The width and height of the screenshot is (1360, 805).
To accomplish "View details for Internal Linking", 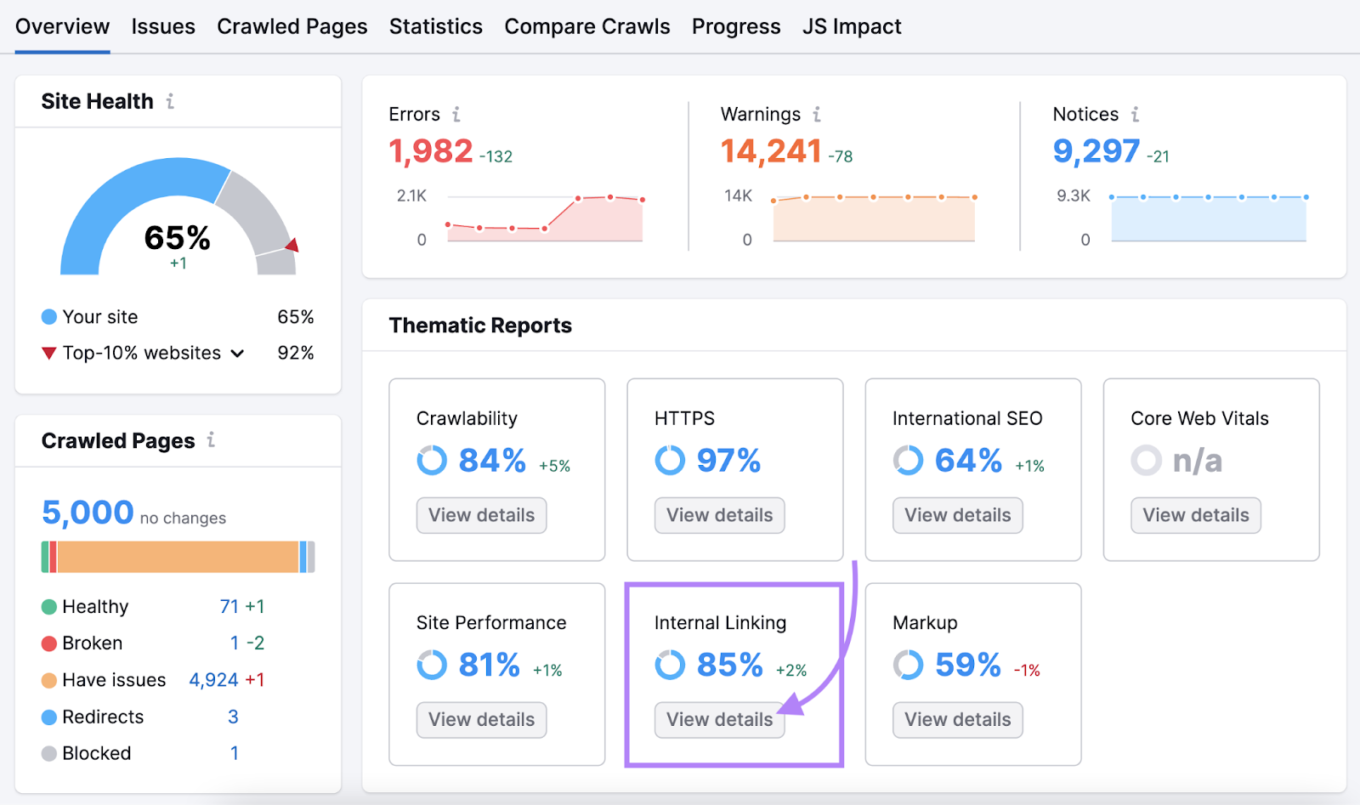I will click(x=718, y=719).
